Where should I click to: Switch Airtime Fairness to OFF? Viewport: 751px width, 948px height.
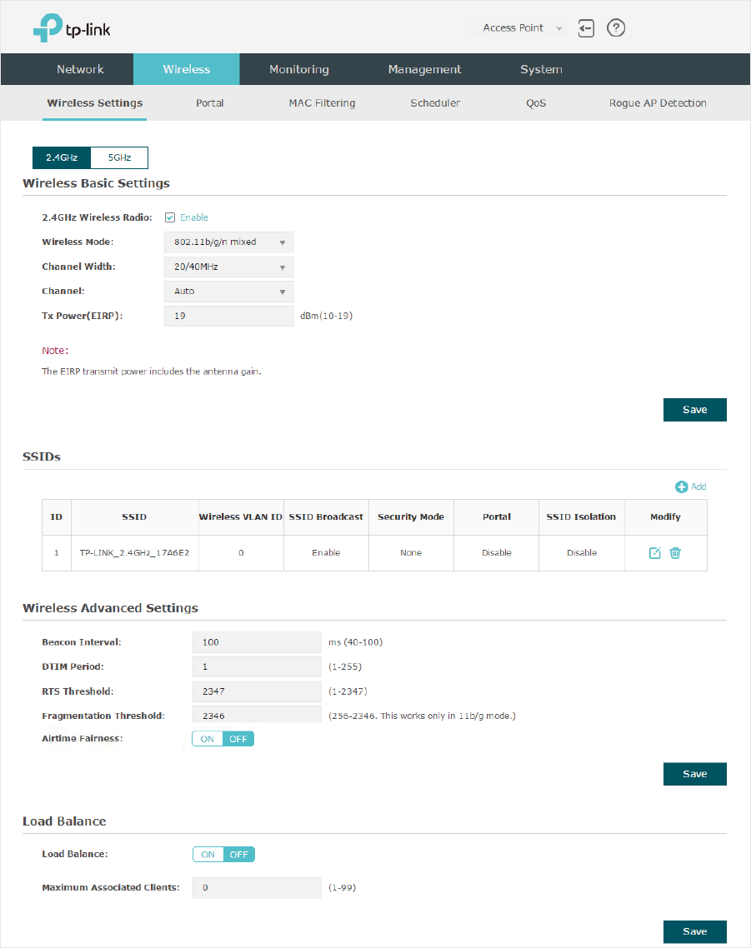click(x=238, y=739)
